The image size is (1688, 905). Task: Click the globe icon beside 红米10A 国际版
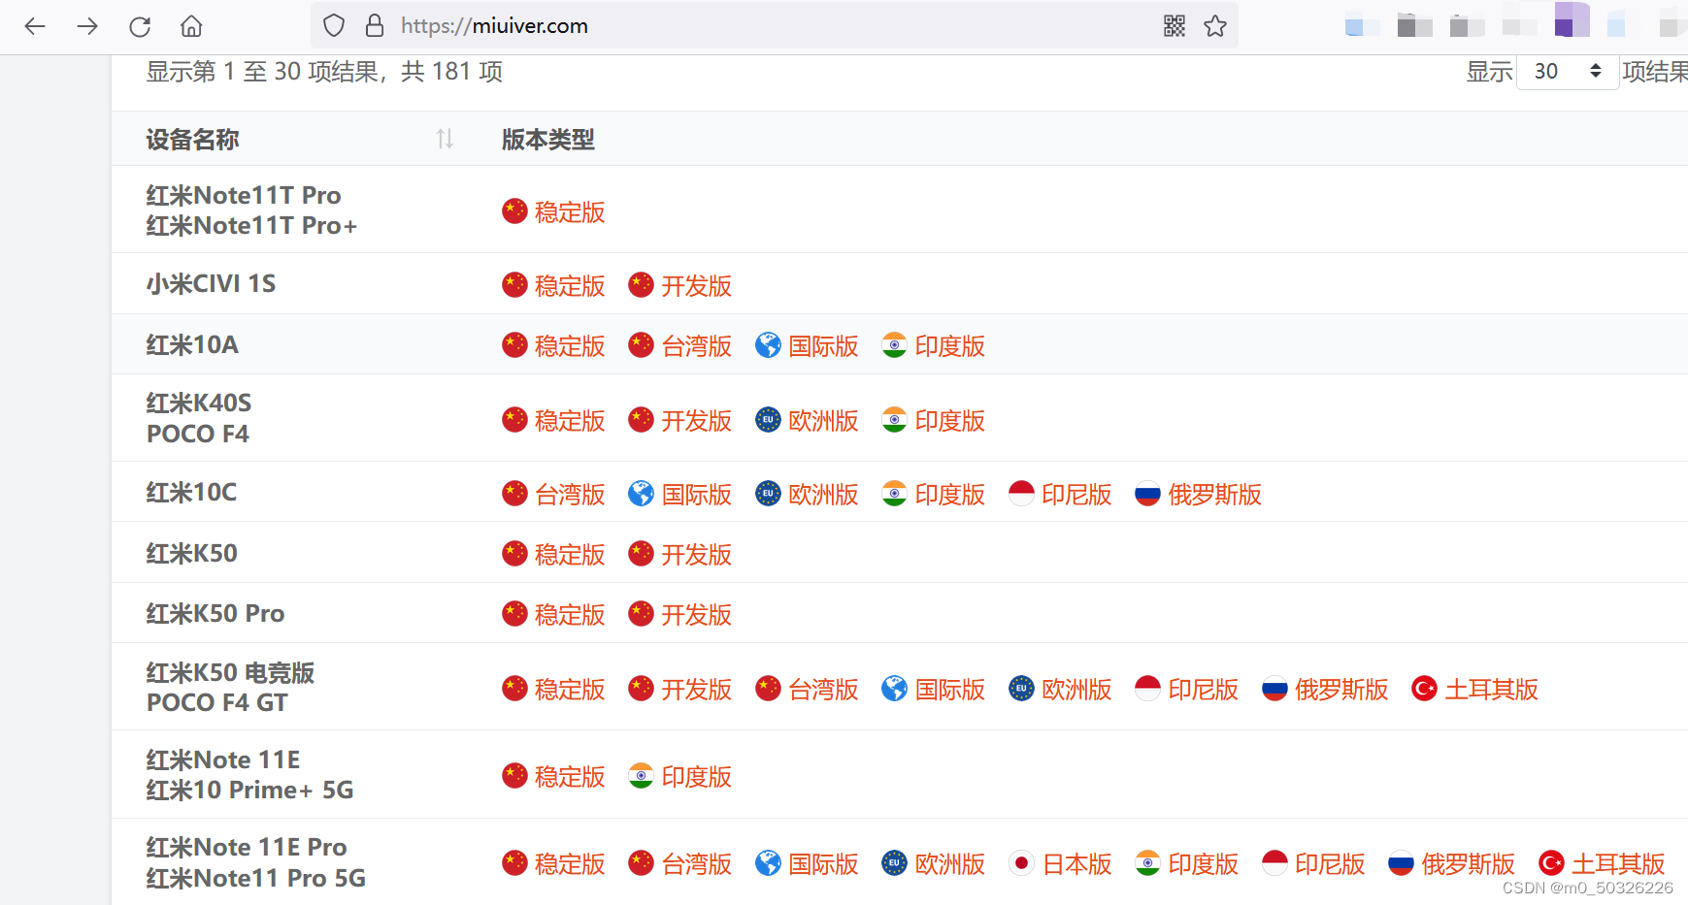click(768, 345)
